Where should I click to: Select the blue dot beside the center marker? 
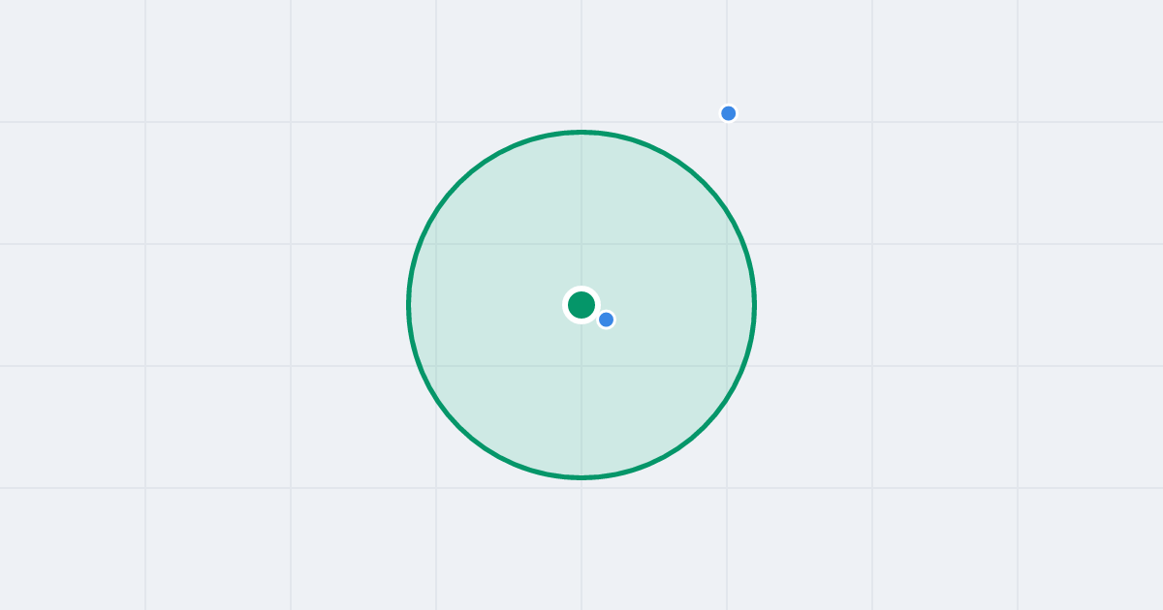point(606,320)
